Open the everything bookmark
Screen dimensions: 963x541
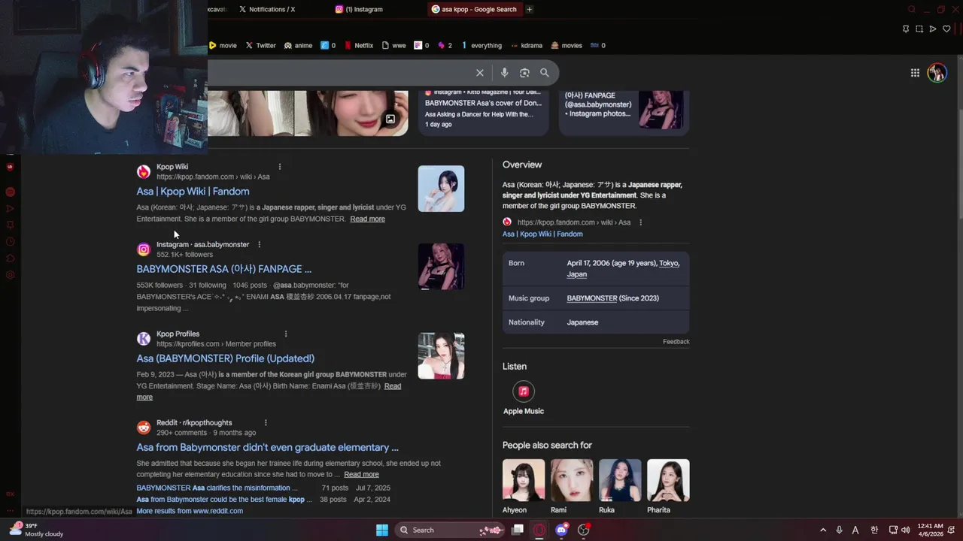coord(481,45)
